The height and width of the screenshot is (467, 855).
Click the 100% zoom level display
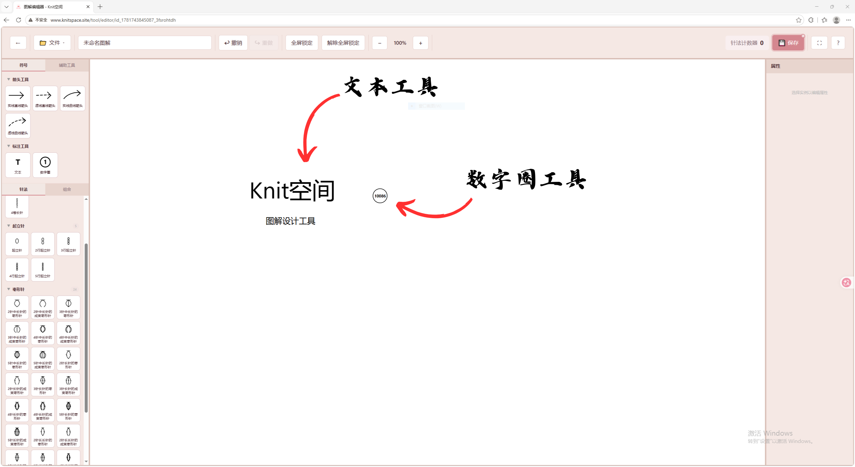point(400,43)
